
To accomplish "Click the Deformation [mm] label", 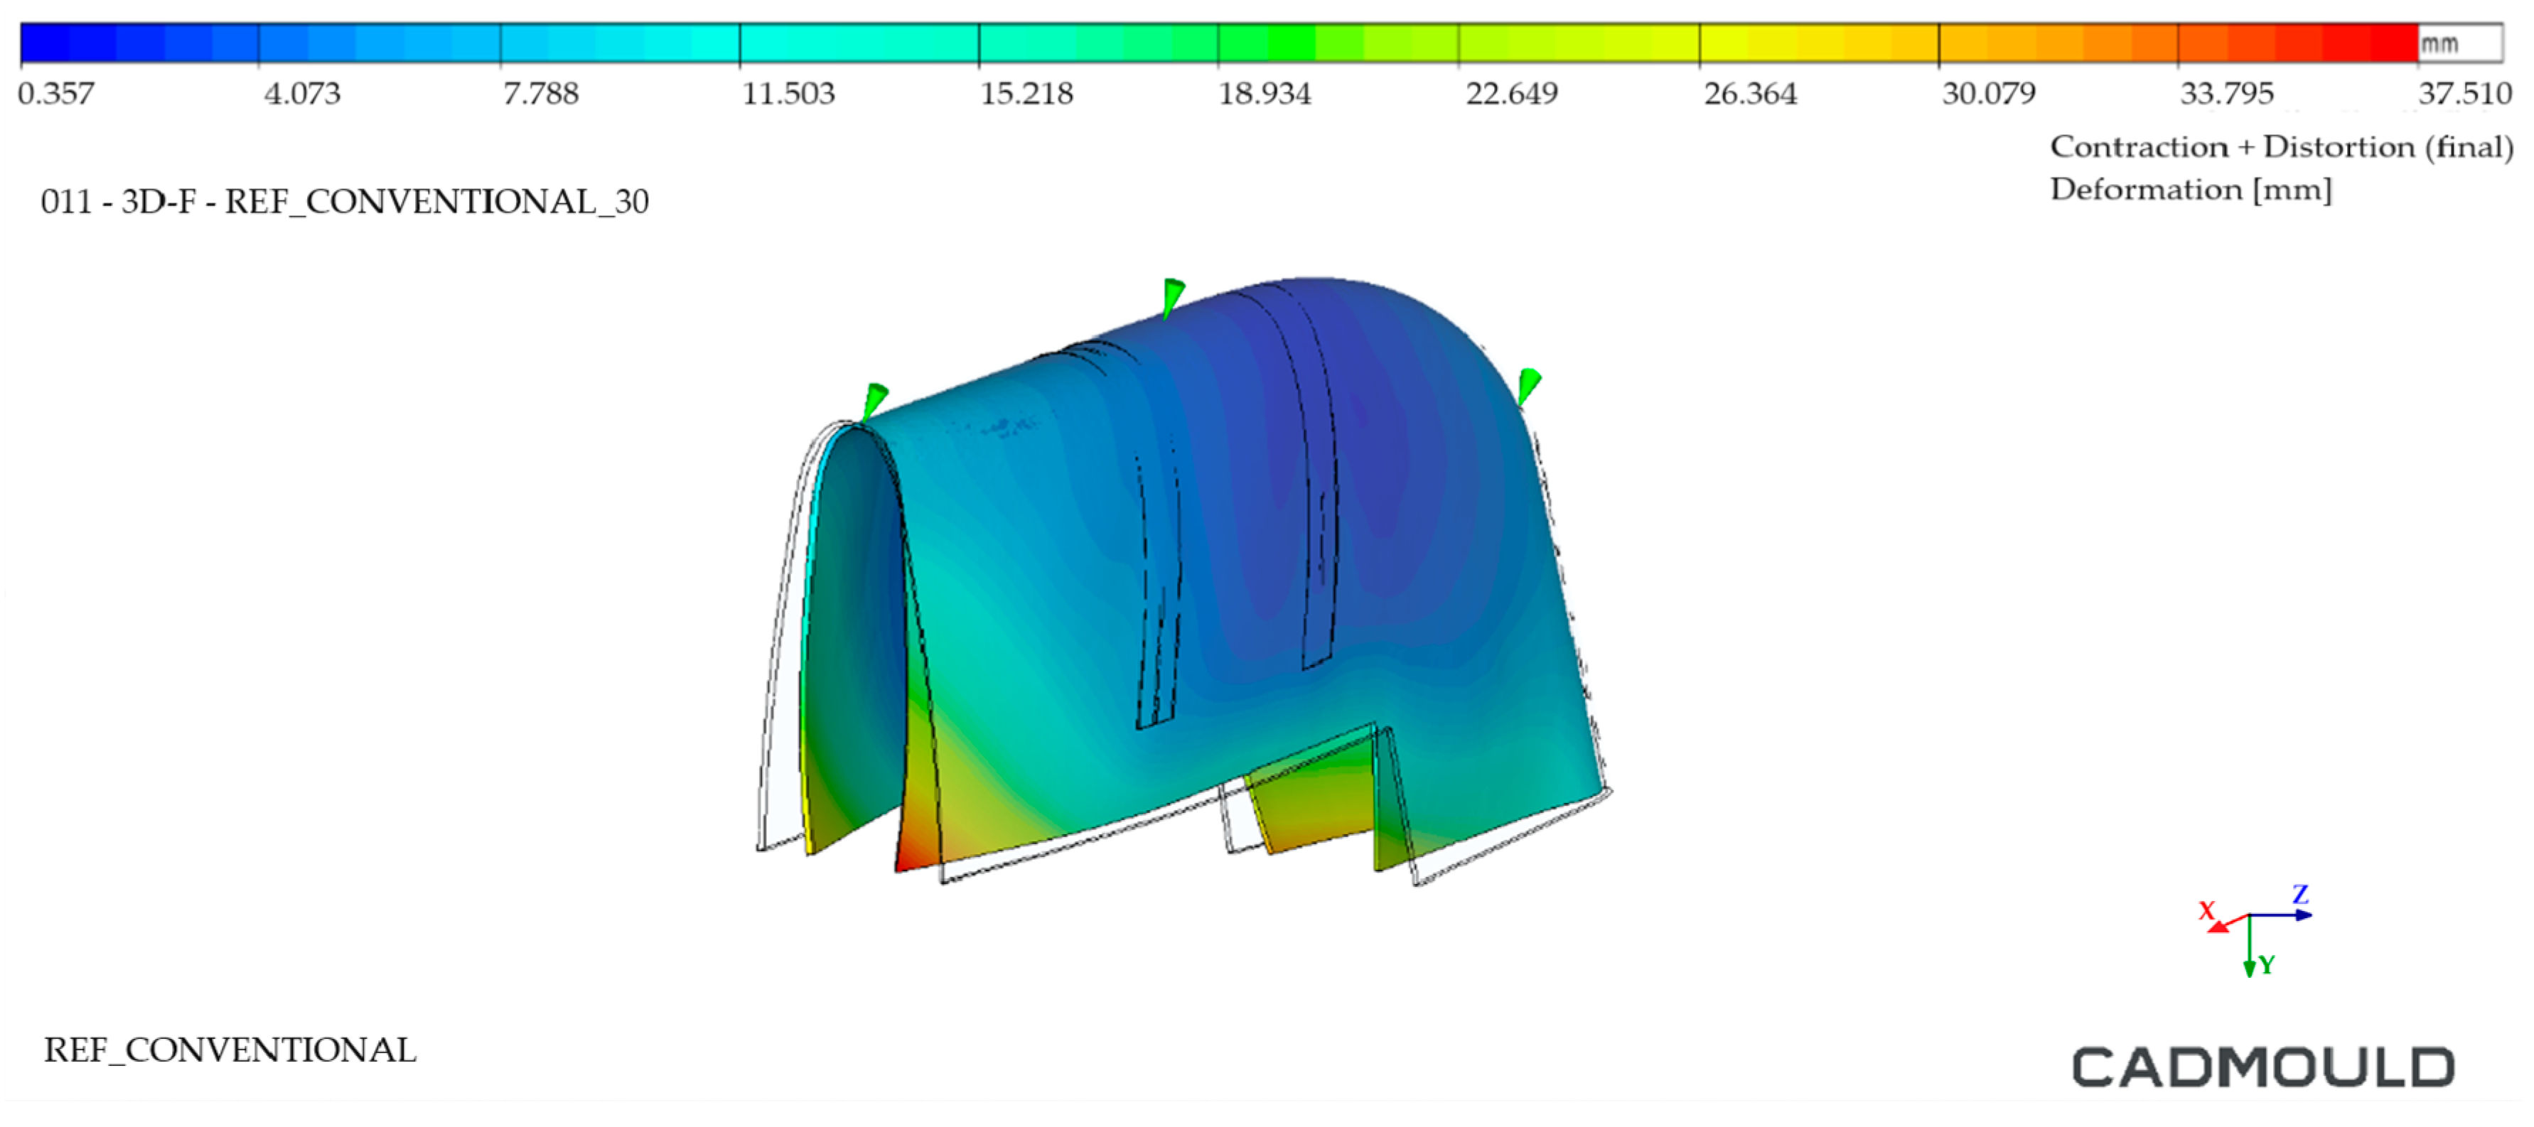I will [2191, 189].
